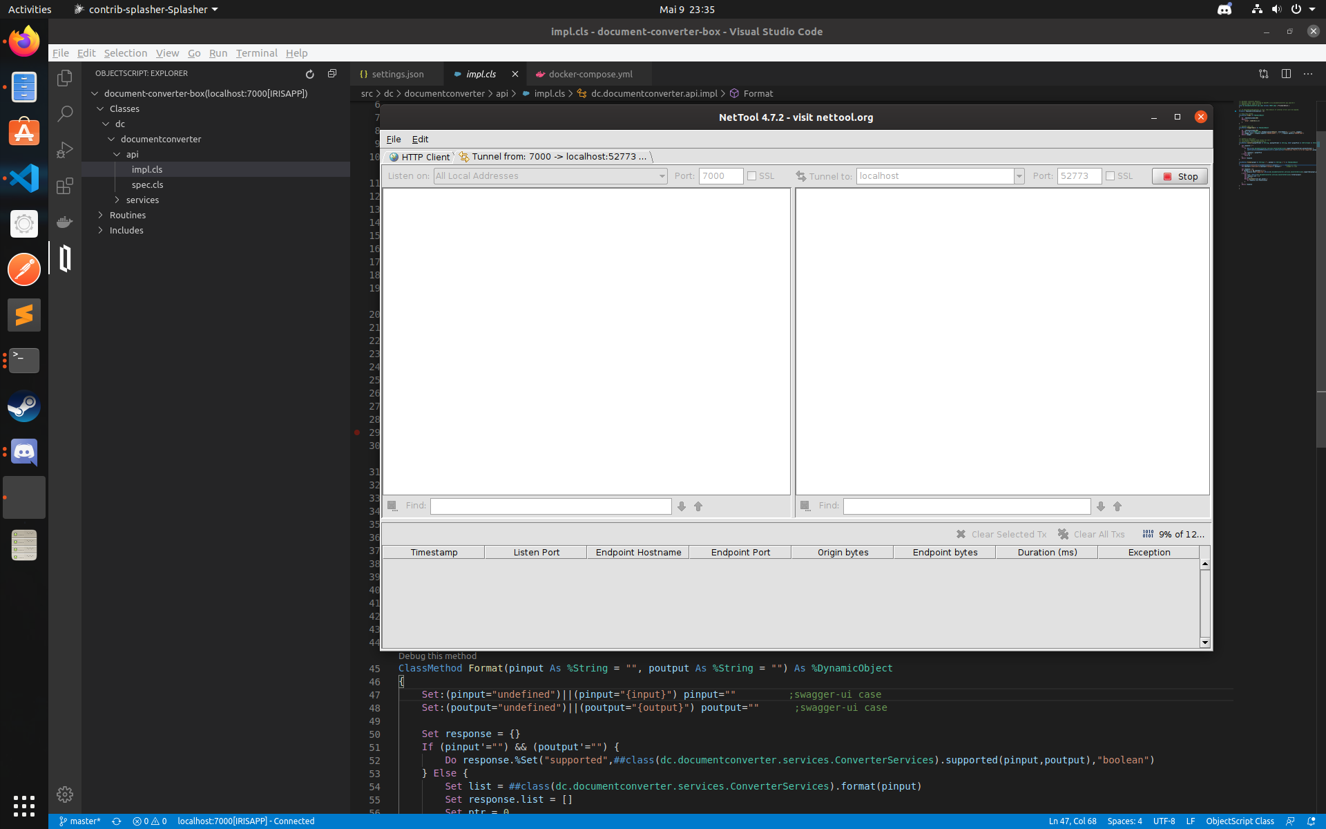
Task: Toggle the checkbox left of right Find field
Action: click(x=805, y=506)
